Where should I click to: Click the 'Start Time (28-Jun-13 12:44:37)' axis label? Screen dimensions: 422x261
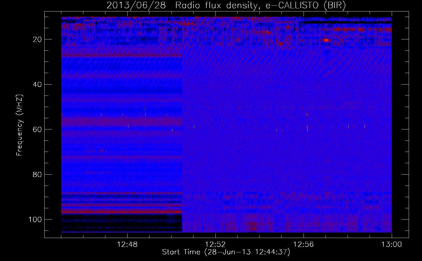[x=226, y=252]
